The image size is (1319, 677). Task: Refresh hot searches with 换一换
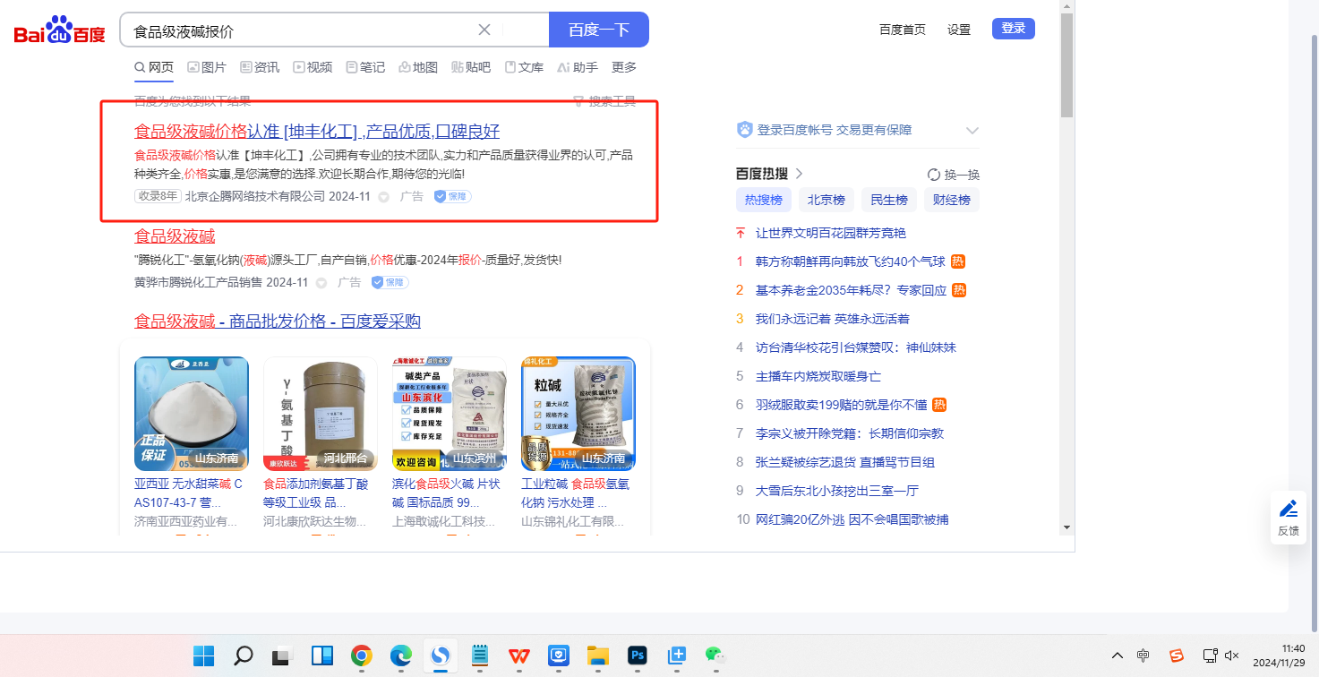[x=954, y=175]
